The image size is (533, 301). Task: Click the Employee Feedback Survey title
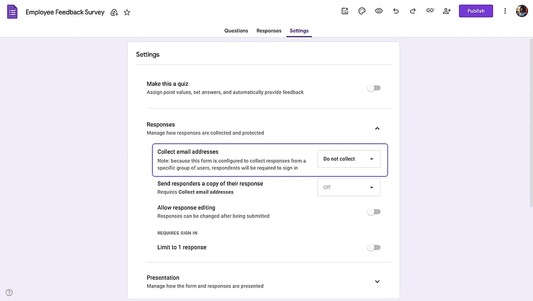65,12
